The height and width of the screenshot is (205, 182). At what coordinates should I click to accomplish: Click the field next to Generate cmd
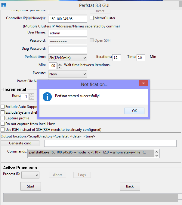click(x=110, y=143)
